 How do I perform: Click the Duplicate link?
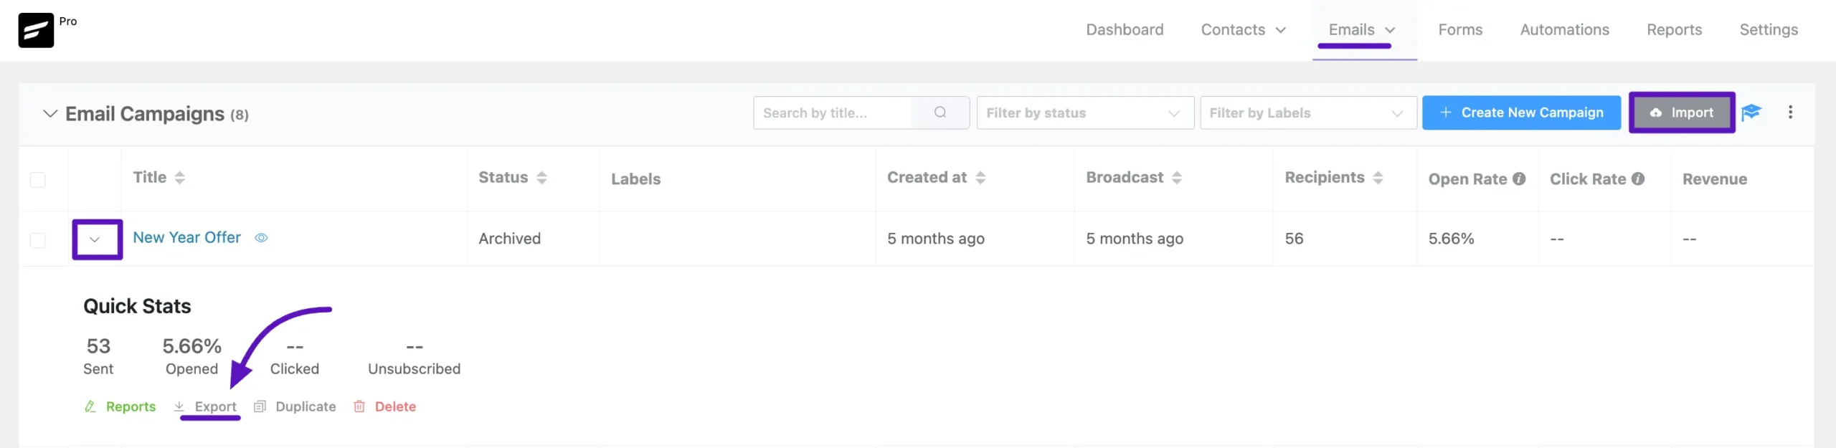click(x=306, y=406)
